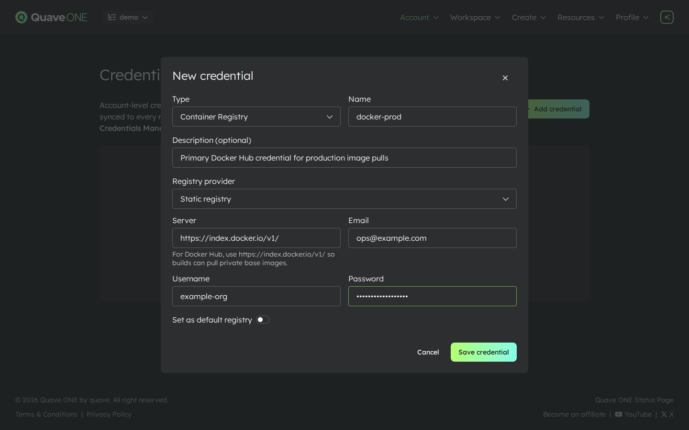Focus the Password input field
Viewport: 689px width, 430px height.
[433, 296]
